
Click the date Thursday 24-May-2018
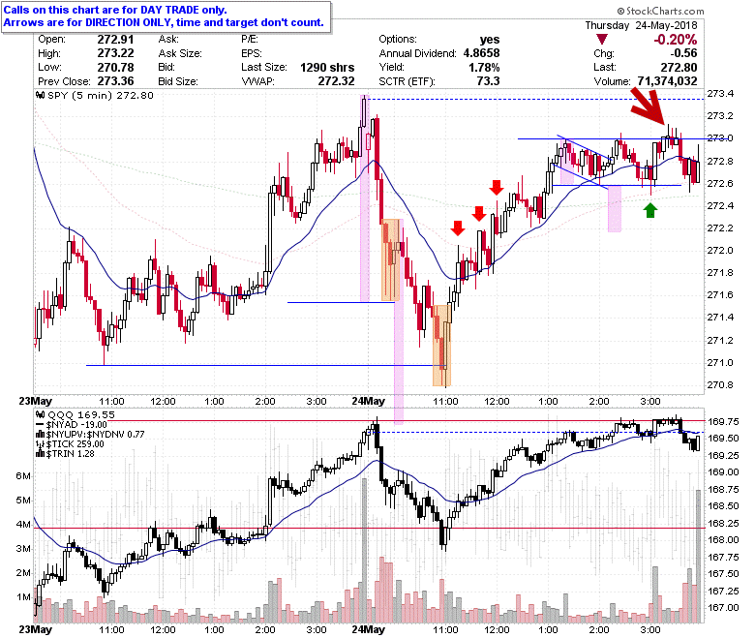click(641, 25)
